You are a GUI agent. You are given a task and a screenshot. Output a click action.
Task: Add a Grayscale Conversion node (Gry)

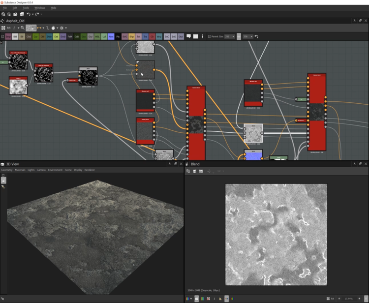coord(91,37)
